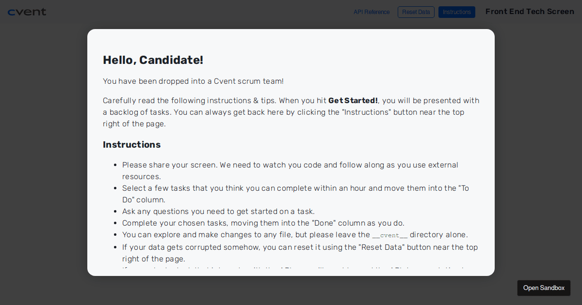Dismiss the modal by clicking the dark overlay
Screen dimensions: 582x305
coord(44,194)
